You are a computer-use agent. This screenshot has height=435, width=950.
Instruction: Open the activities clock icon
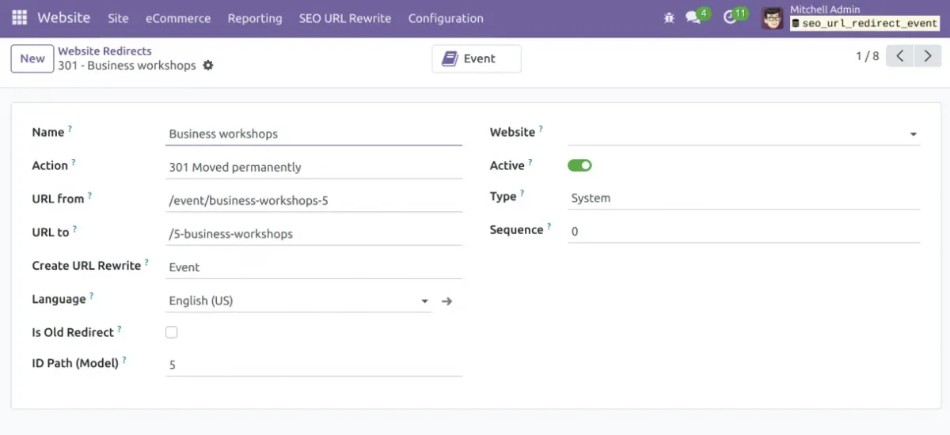(730, 17)
